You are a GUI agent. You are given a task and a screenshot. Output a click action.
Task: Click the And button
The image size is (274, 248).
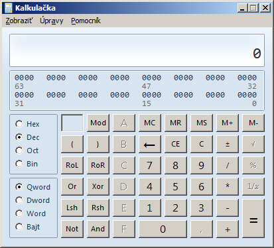(98, 229)
